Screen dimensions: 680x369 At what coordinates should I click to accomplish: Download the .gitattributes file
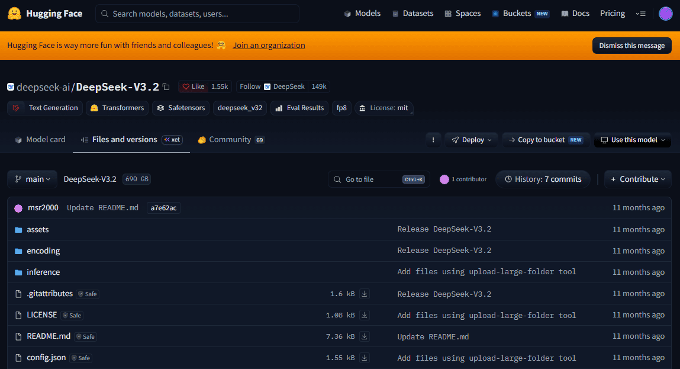(x=365, y=294)
